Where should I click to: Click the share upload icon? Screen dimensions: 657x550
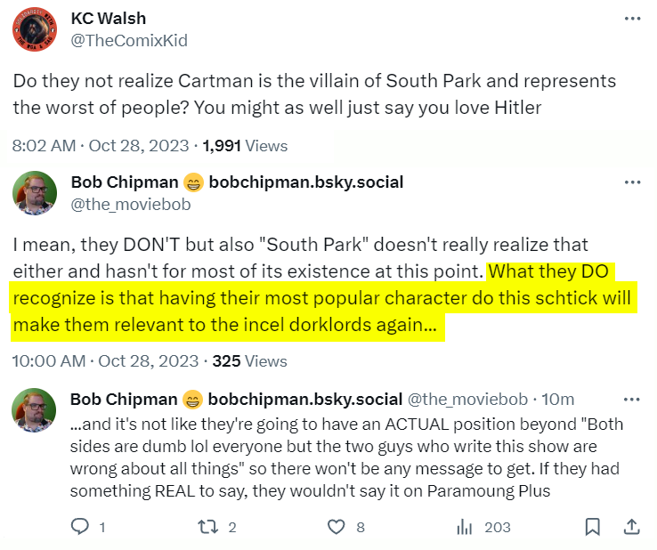coord(630,527)
